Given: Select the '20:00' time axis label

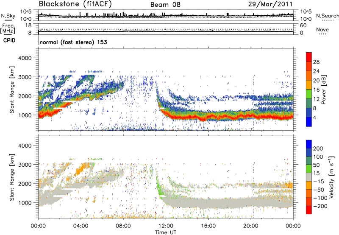Looking at the screenshot, I should tap(250, 226).
